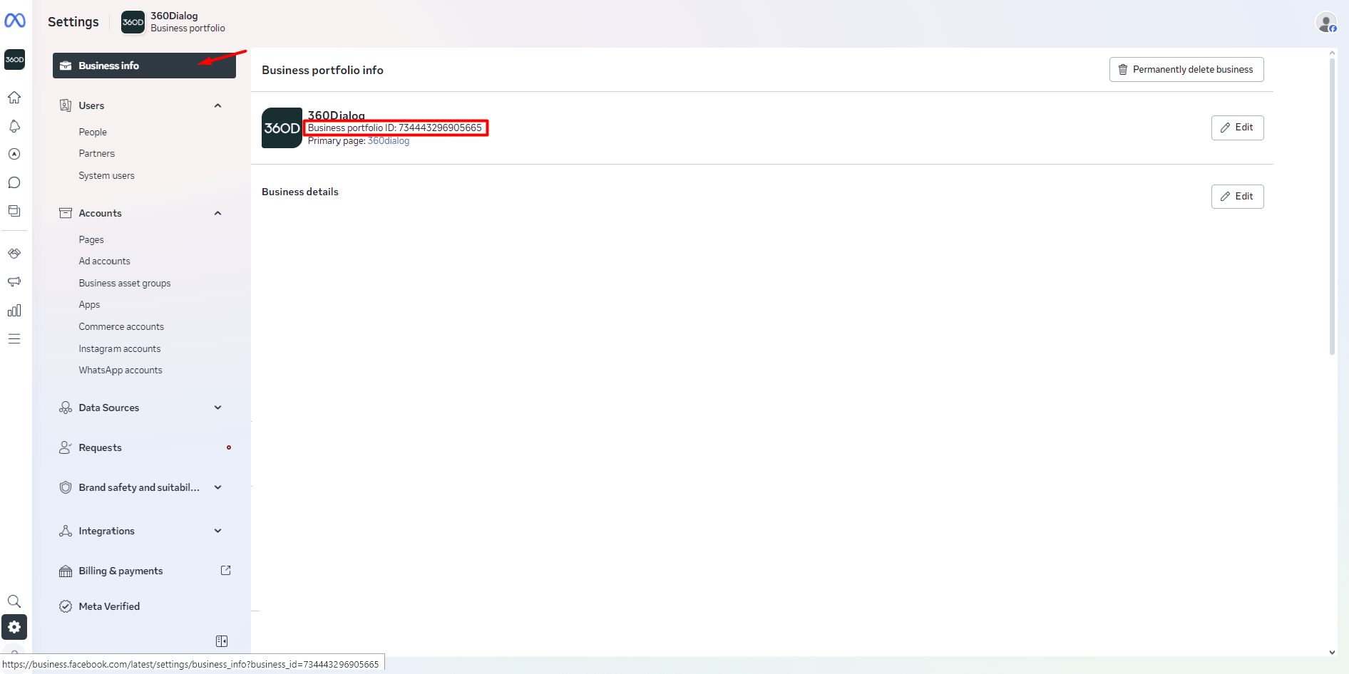This screenshot has height=674, width=1349.
Task: Open Apps under Accounts
Action: 89,304
